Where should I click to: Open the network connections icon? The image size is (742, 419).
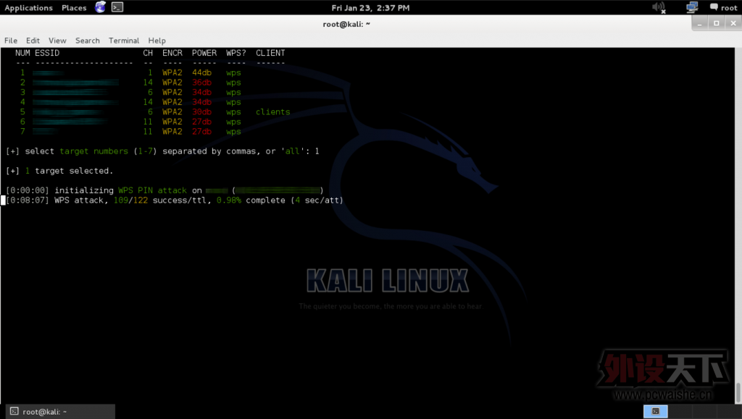692,7
